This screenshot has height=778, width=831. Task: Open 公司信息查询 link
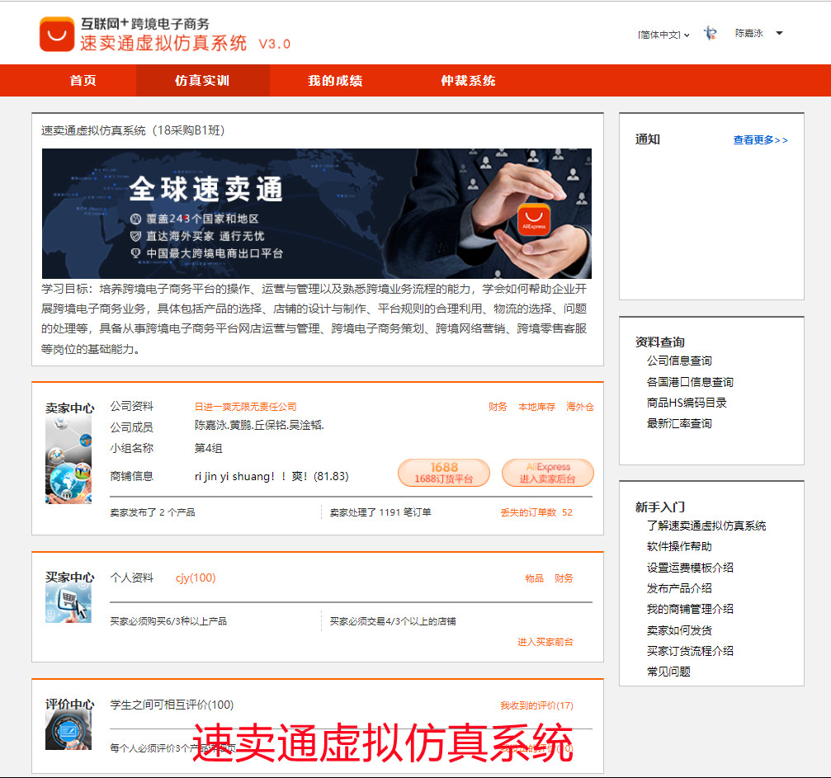(x=679, y=361)
